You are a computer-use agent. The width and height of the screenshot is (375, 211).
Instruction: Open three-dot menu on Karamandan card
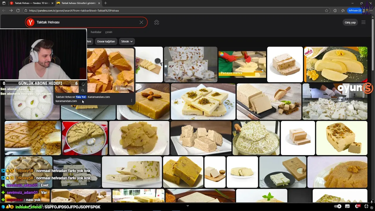(x=132, y=101)
